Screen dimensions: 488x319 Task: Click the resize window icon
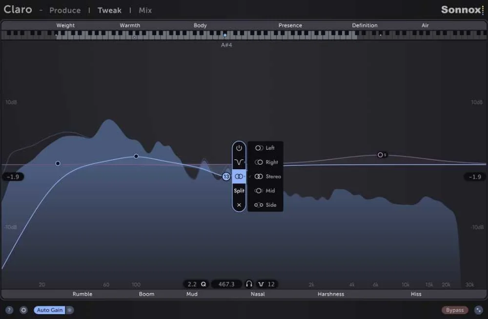(478, 310)
